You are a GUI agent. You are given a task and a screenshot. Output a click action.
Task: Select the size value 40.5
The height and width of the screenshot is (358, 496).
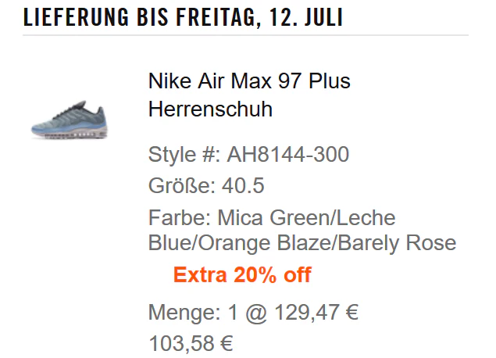tap(243, 185)
